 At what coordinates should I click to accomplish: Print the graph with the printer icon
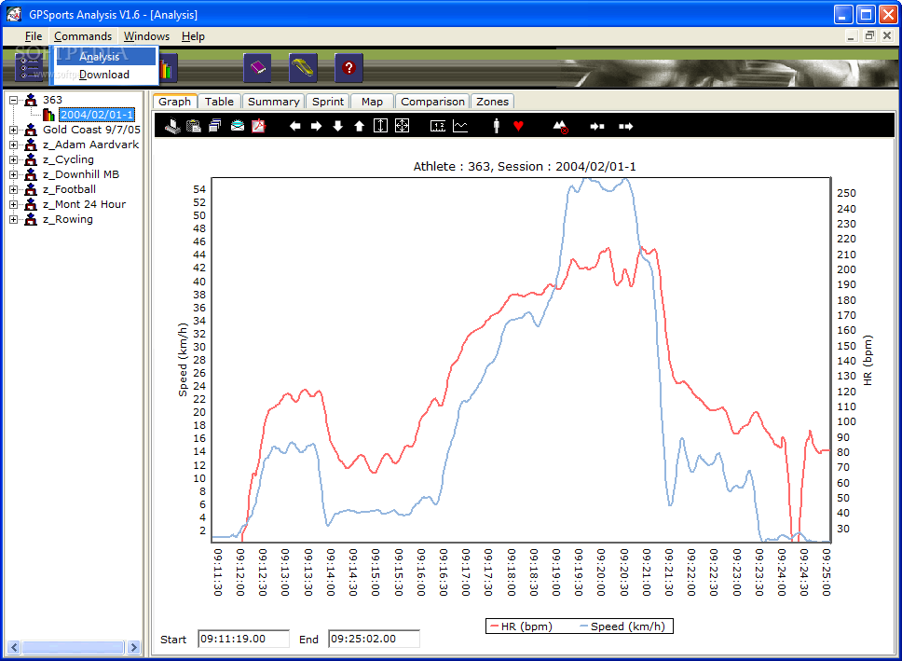pyautogui.click(x=172, y=126)
